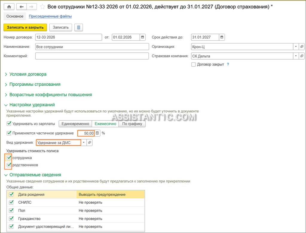Toggle the Договор закрыт checkbox
This screenshot has height=233, width=306.
(193, 64)
